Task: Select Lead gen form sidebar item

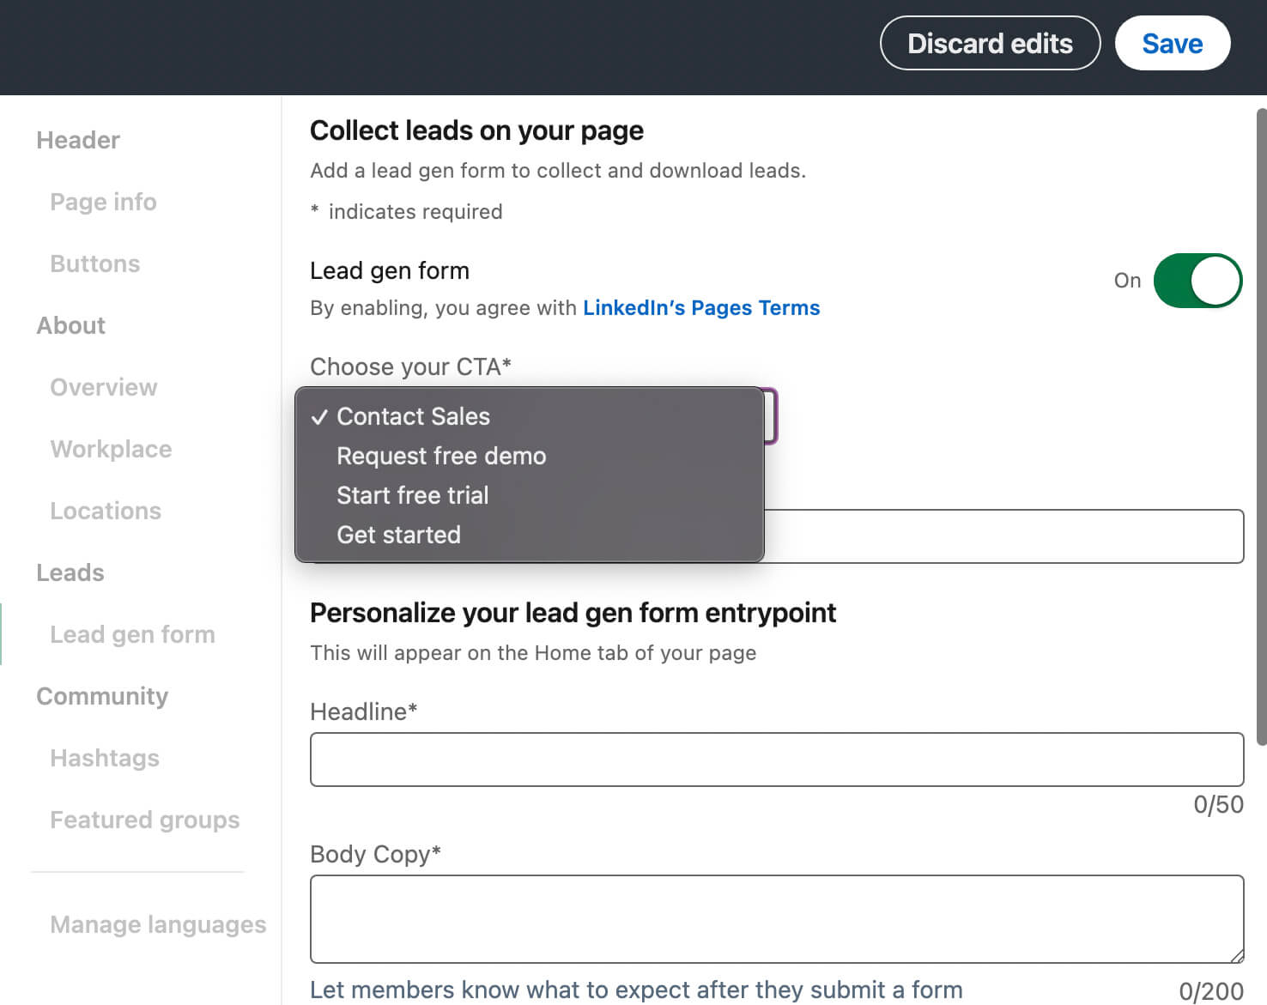Action: (132, 634)
